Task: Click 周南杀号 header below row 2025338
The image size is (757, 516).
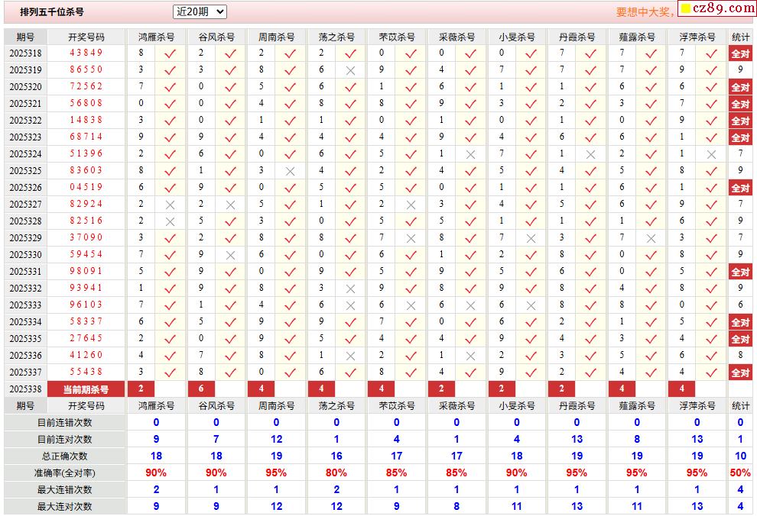Action: pyautogui.click(x=276, y=405)
